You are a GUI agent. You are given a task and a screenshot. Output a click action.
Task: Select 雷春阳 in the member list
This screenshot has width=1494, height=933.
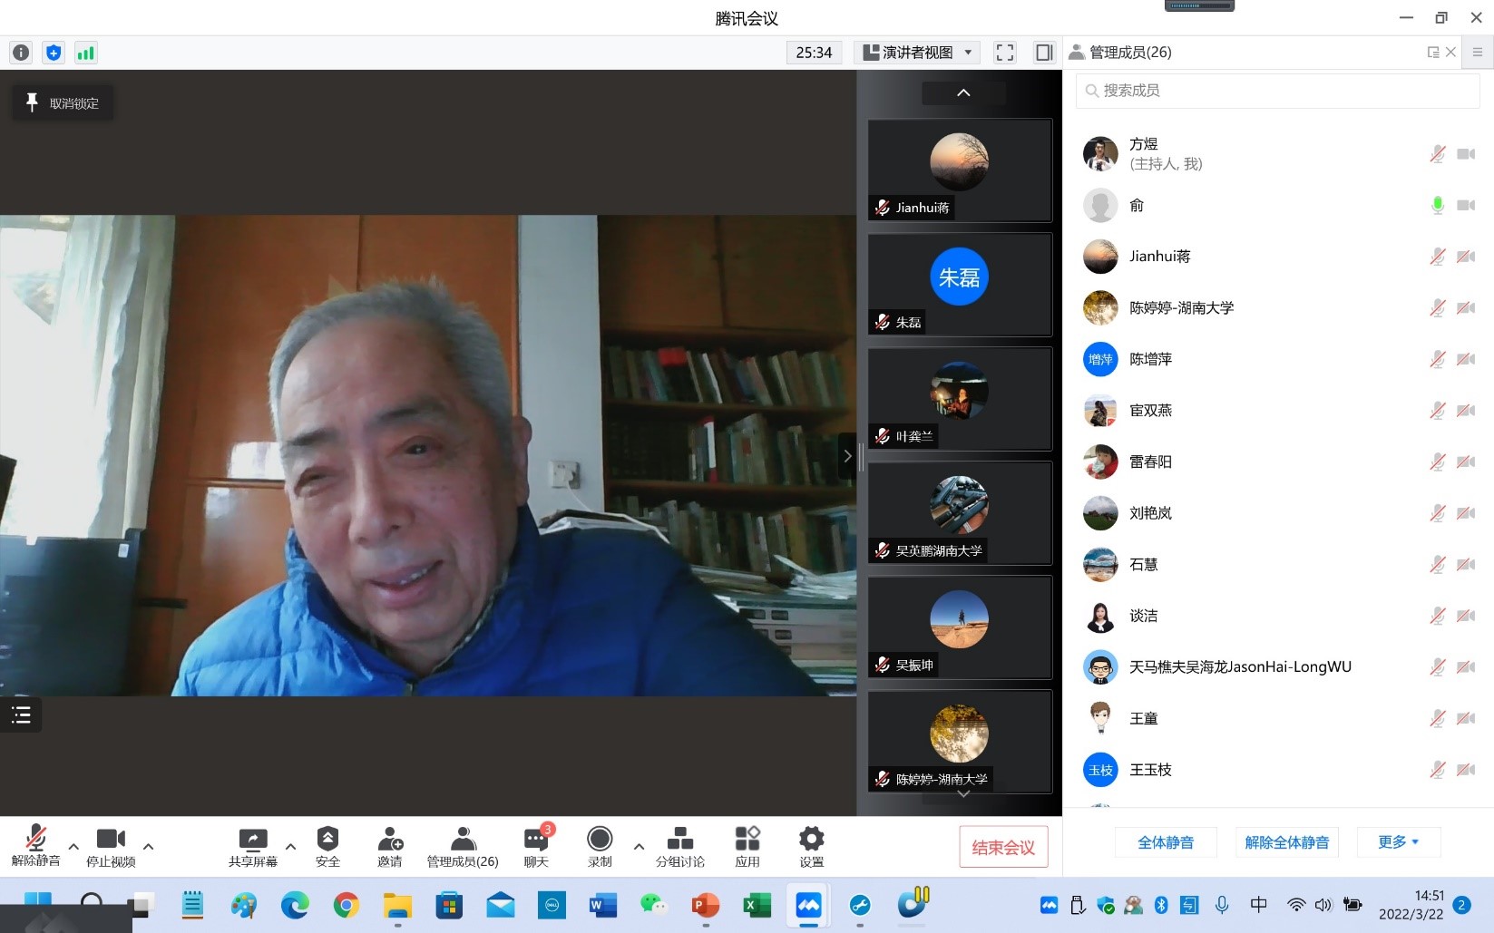tap(1150, 462)
